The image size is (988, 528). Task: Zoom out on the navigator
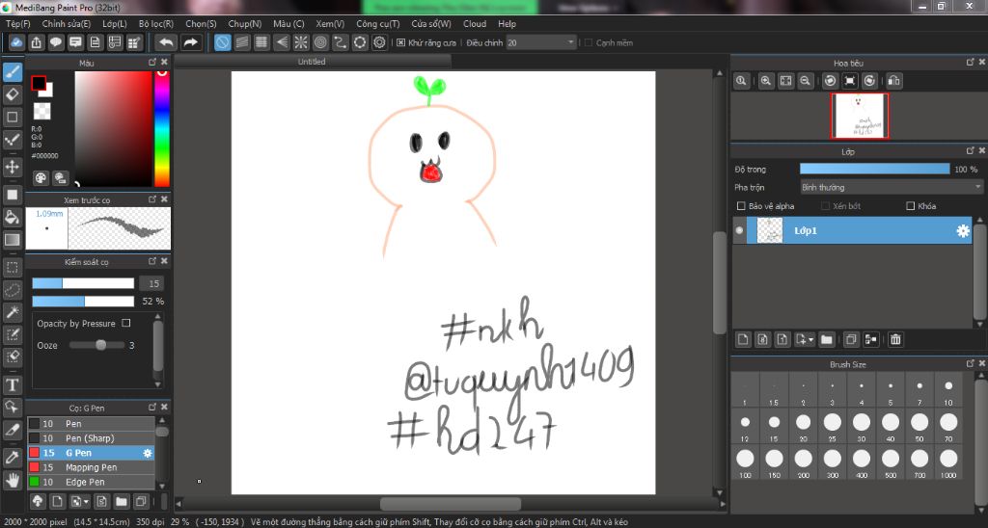click(x=805, y=81)
